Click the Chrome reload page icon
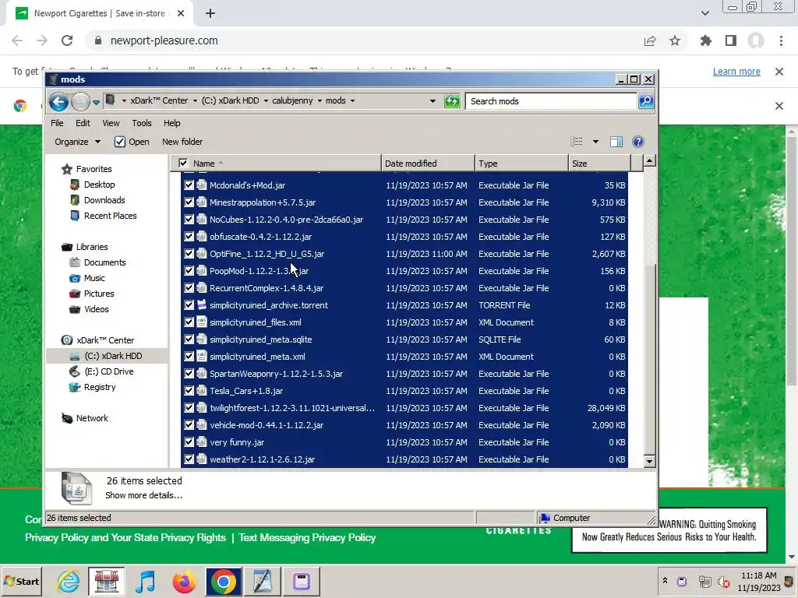The width and height of the screenshot is (798, 598). click(x=67, y=40)
